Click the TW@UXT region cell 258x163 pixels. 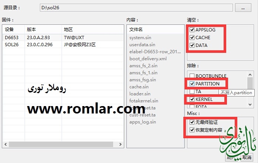[x=74, y=37]
